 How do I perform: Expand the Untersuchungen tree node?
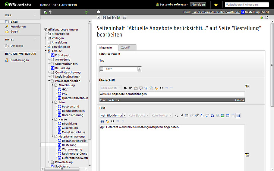(x=49, y=64)
